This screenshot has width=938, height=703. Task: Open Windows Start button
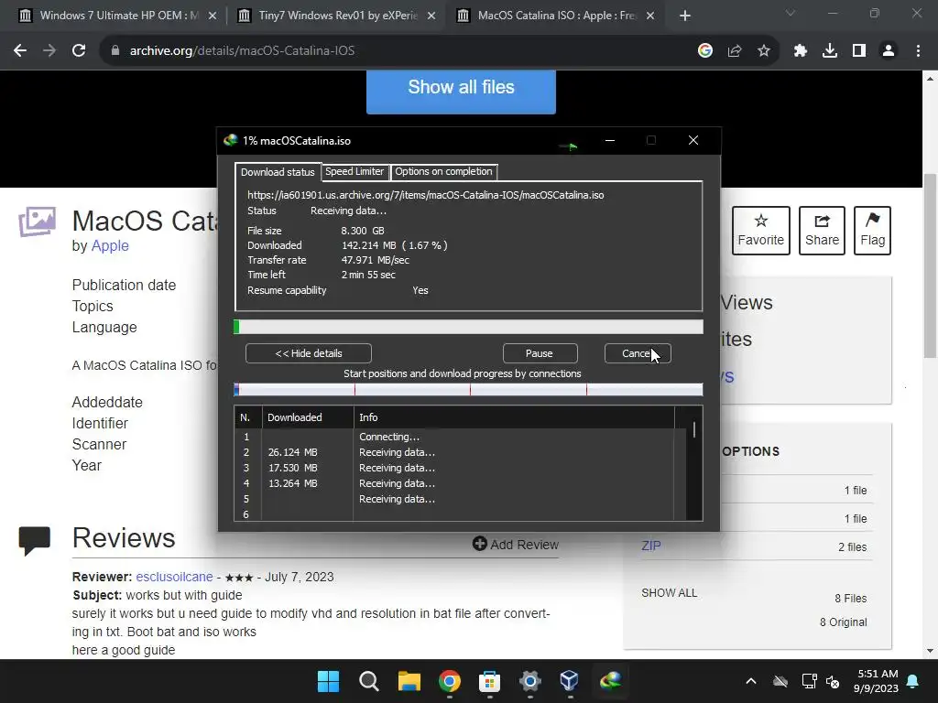click(x=328, y=681)
